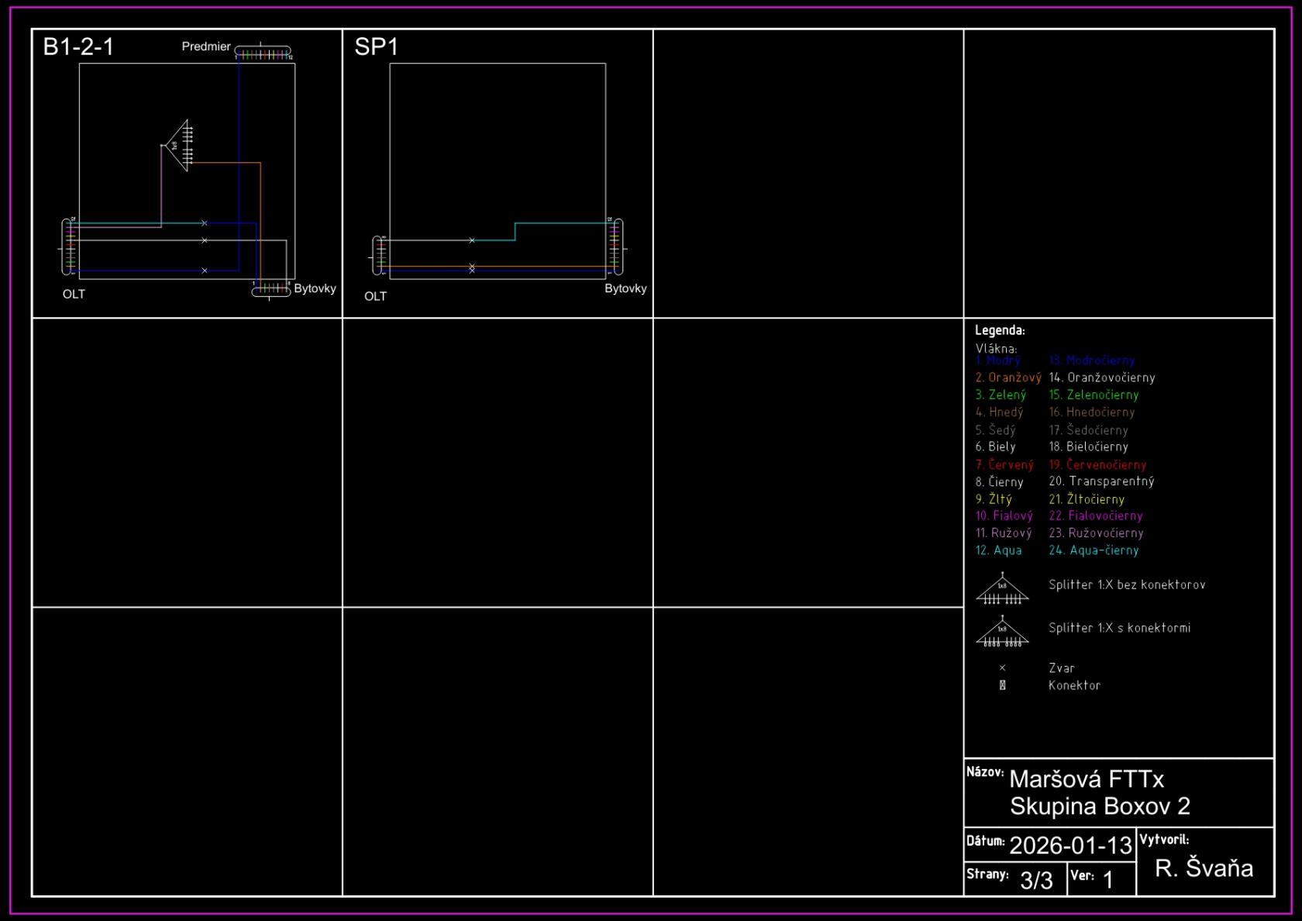Select the OLT cable connector in B1-2-1
Image resolution: width=1302 pixels, height=921 pixels.
[69, 247]
